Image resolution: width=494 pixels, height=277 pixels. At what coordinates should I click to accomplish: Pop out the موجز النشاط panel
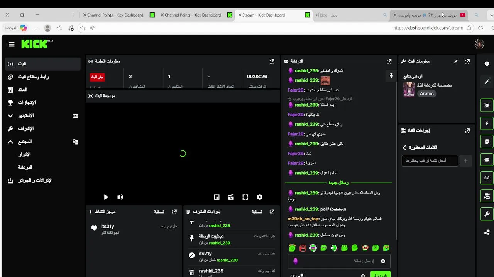click(x=174, y=212)
